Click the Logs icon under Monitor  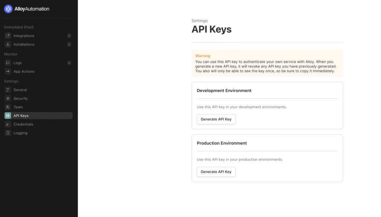(8, 63)
